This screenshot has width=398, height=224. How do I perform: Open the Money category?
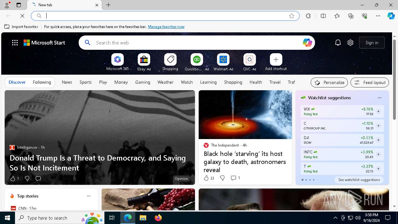pos(121,82)
